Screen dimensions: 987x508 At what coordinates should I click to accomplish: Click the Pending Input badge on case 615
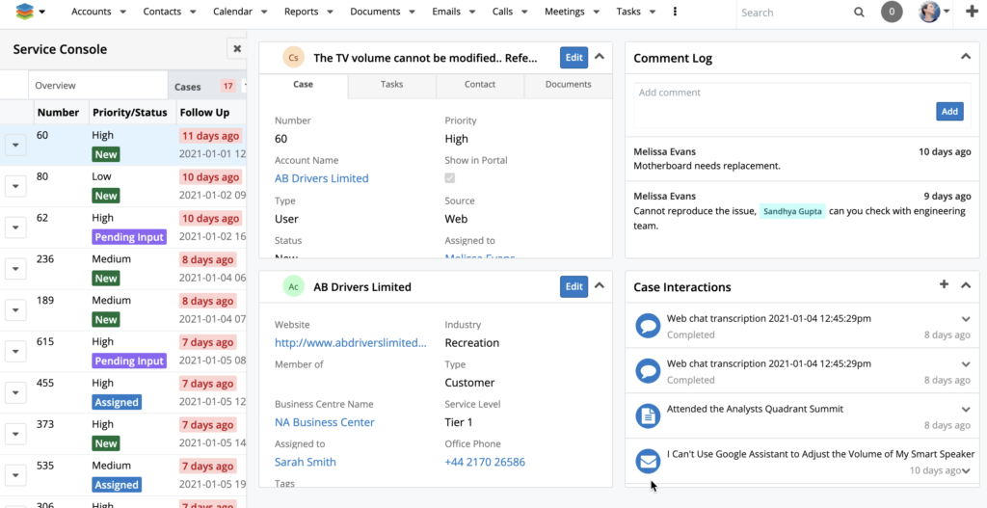coord(129,361)
